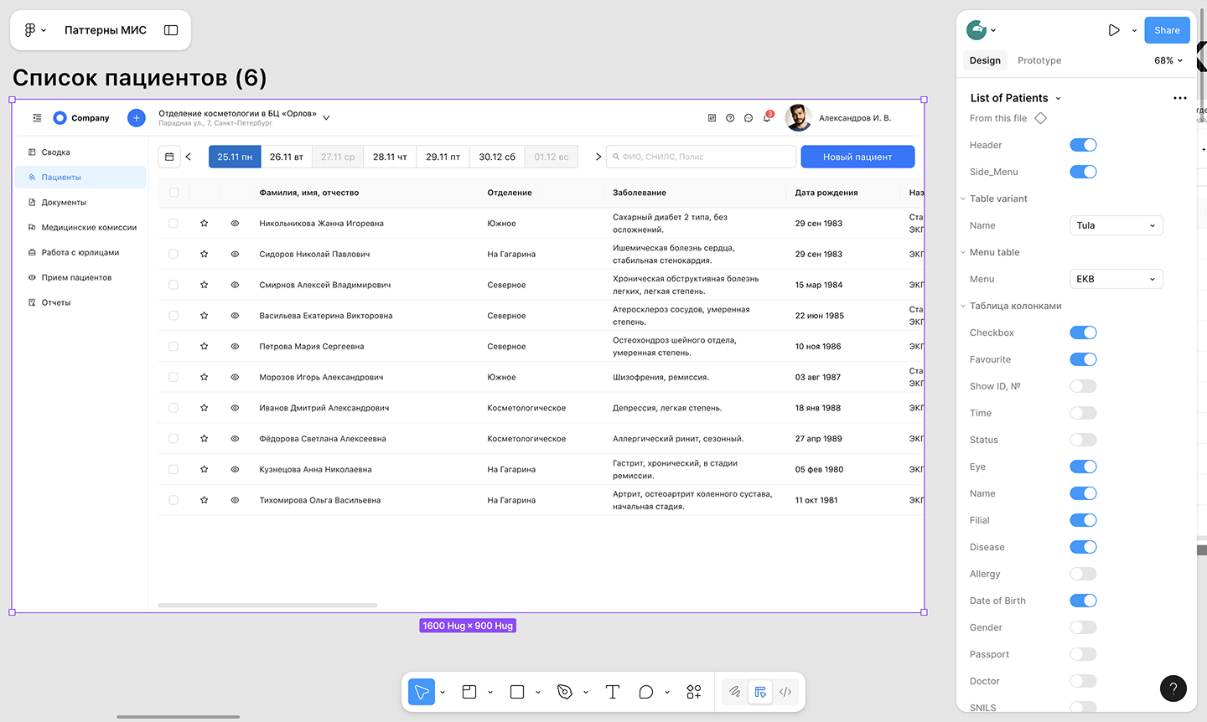Open the Figma main menu logo

pos(30,30)
